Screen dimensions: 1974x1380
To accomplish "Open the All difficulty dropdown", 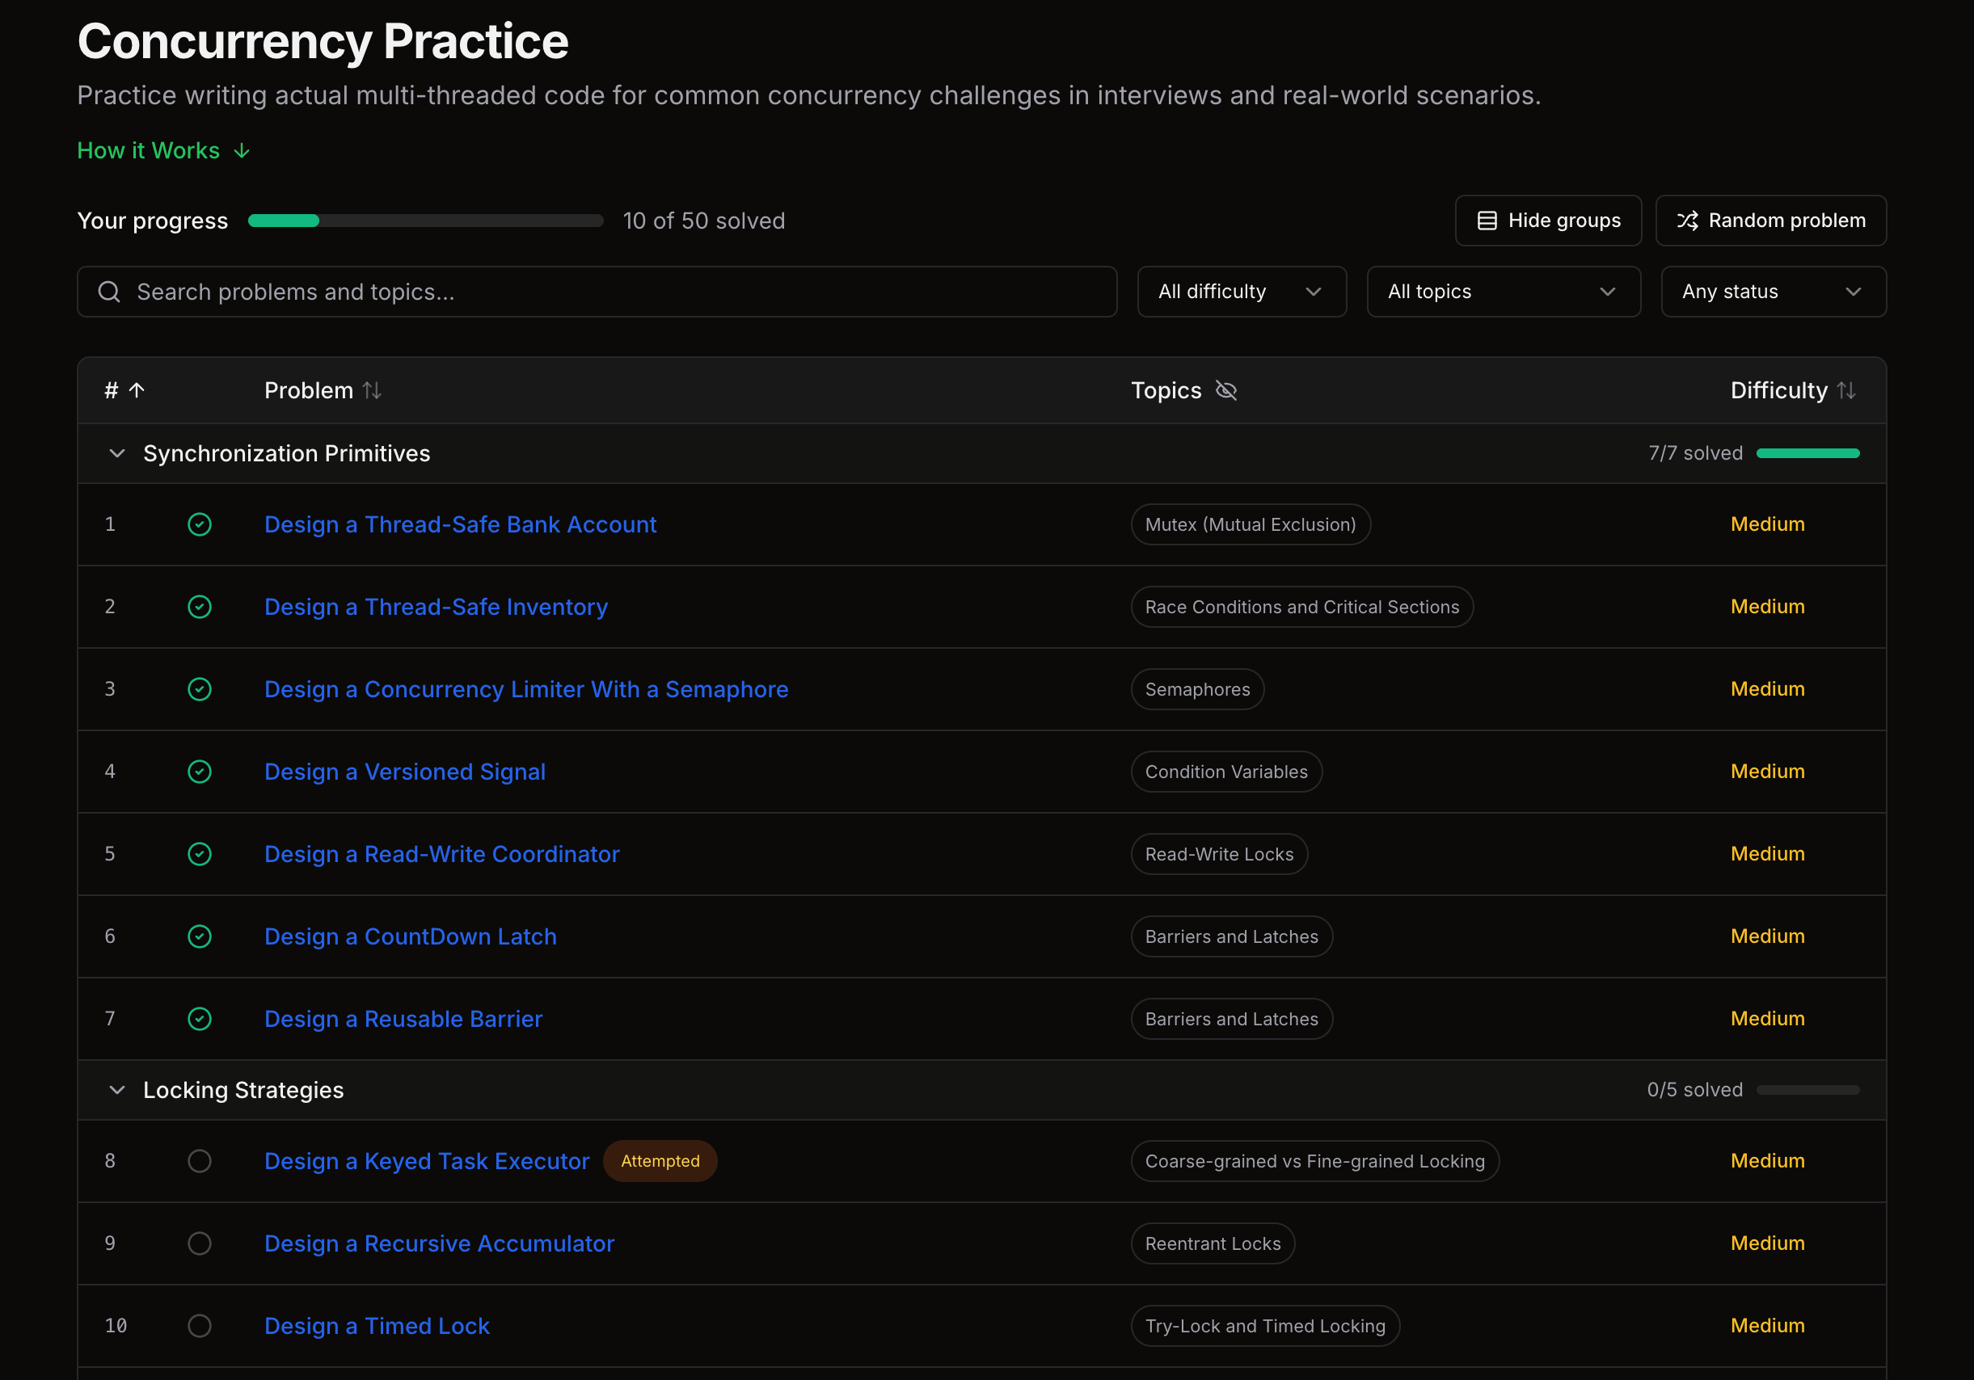I will 1242,292.
